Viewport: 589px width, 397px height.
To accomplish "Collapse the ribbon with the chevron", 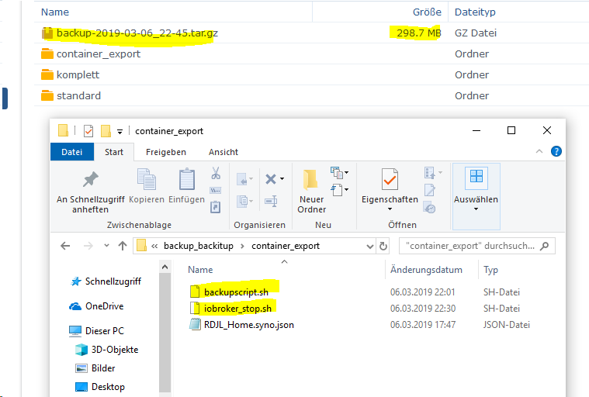I will (x=539, y=151).
